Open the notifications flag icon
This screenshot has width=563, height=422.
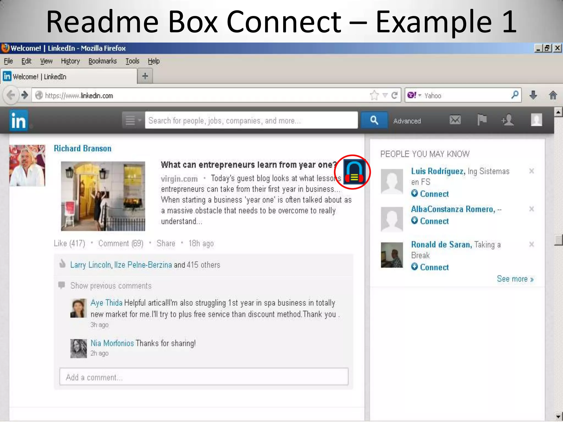click(482, 120)
